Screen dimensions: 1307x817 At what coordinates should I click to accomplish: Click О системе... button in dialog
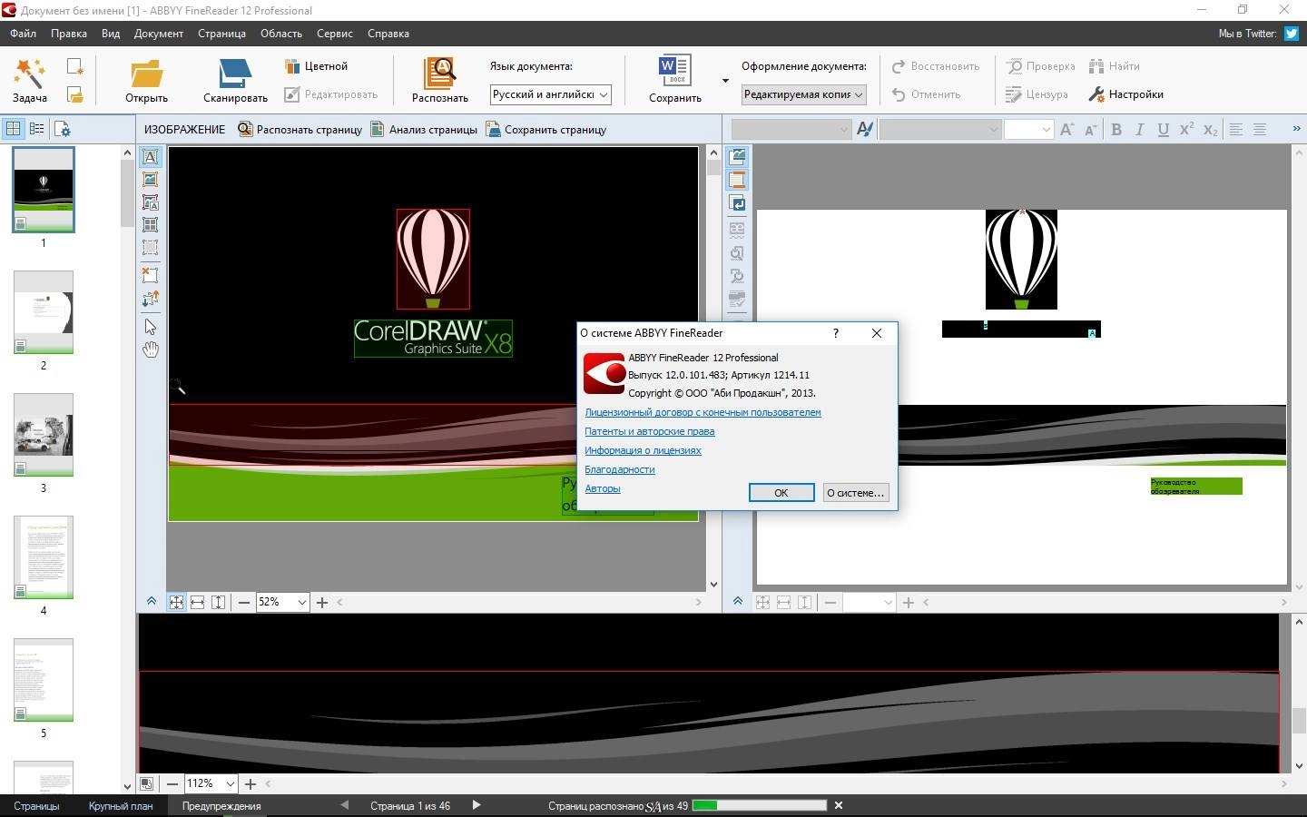click(855, 492)
